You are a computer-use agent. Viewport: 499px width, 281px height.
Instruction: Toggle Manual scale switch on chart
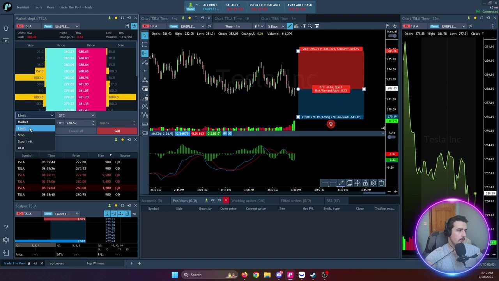point(392,36)
